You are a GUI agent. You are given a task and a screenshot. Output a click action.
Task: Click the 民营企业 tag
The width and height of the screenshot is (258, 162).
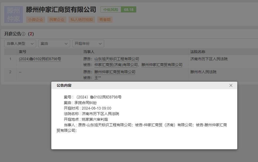coord(57,19)
